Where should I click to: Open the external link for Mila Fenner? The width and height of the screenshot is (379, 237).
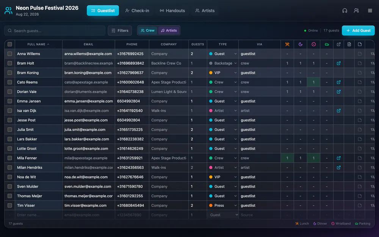(338, 158)
